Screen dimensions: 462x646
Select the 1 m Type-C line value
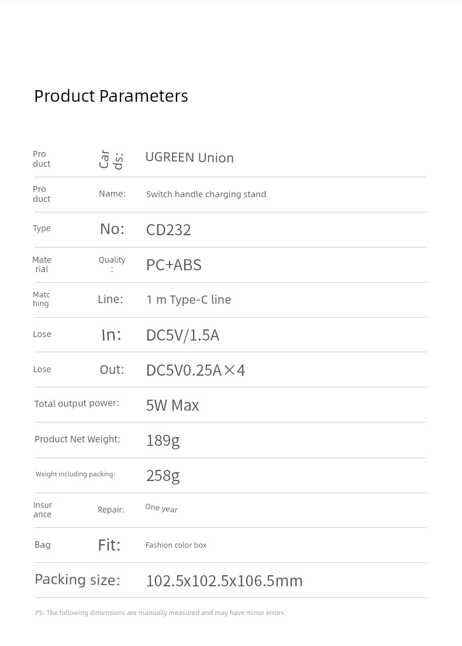click(188, 300)
